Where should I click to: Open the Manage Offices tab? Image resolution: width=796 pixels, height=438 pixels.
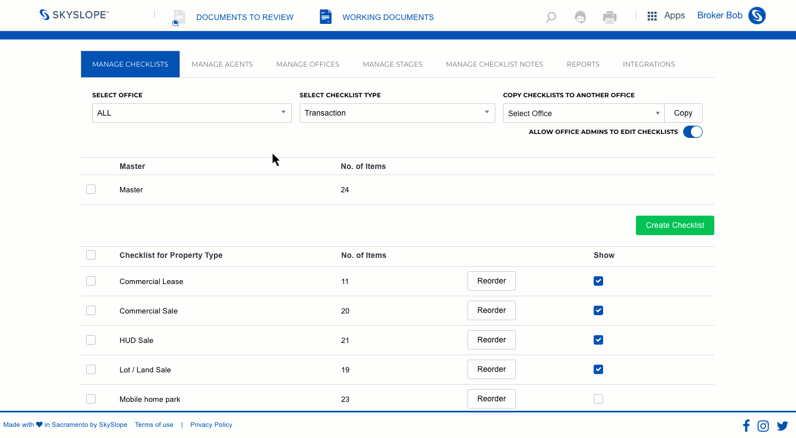308,64
